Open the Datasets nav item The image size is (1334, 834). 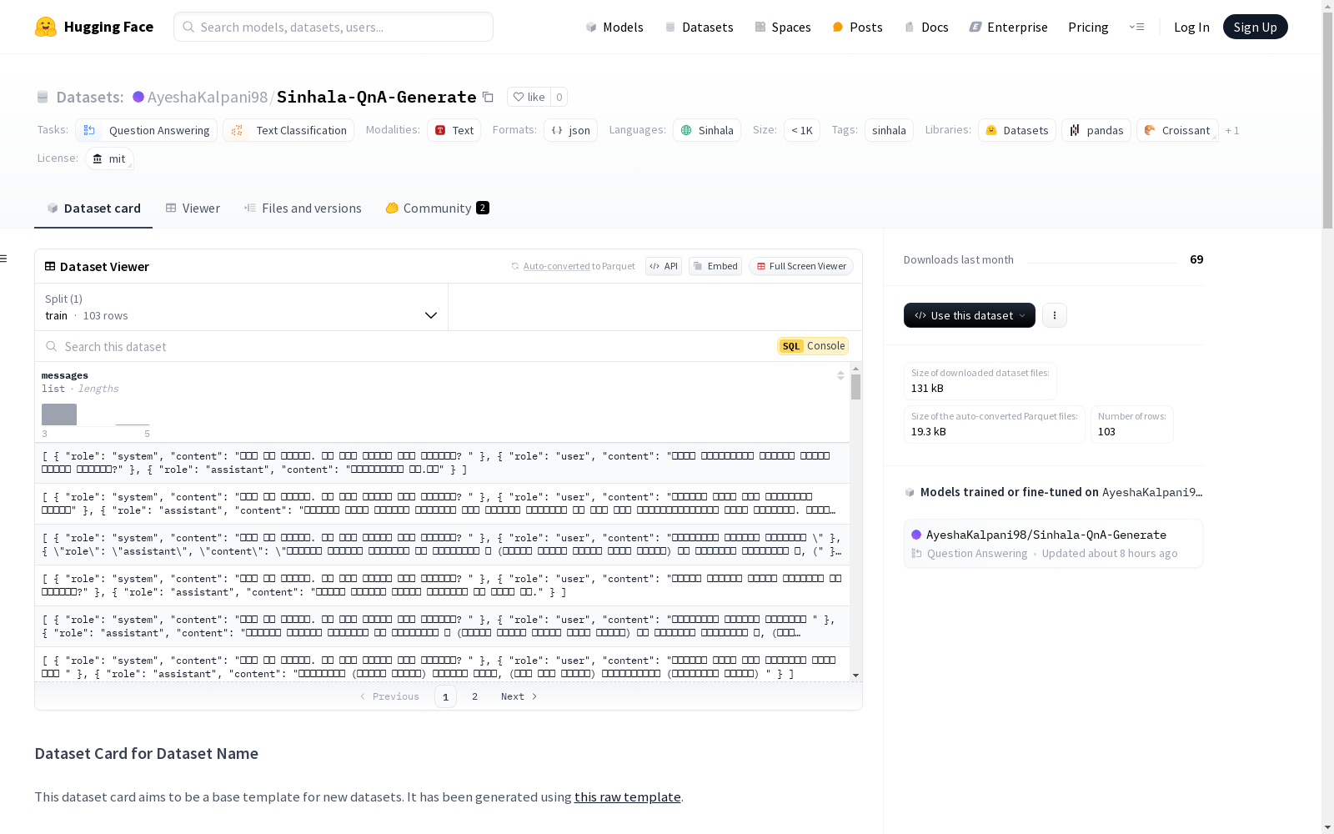(699, 27)
